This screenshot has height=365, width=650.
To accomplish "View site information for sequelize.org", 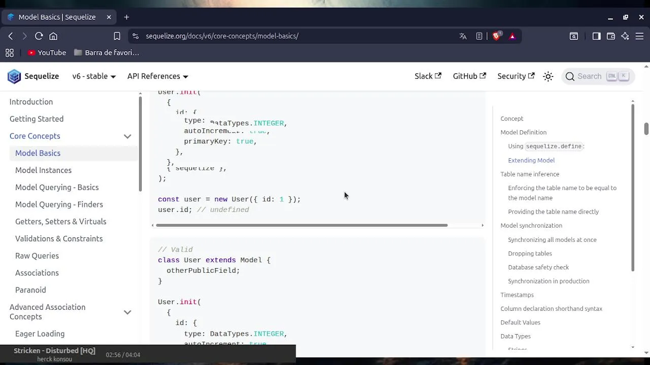I will pyautogui.click(x=135, y=36).
